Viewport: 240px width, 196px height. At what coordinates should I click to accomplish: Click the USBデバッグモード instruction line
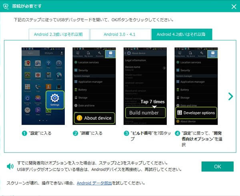(x=94, y=20)
